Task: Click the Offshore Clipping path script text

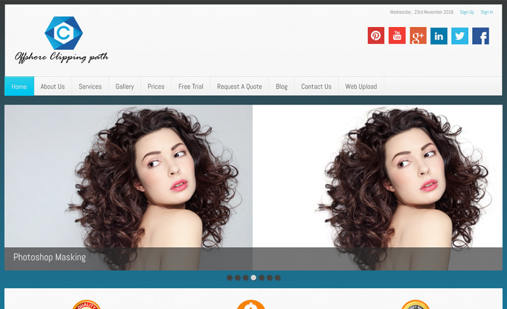Action: [61, 57]
